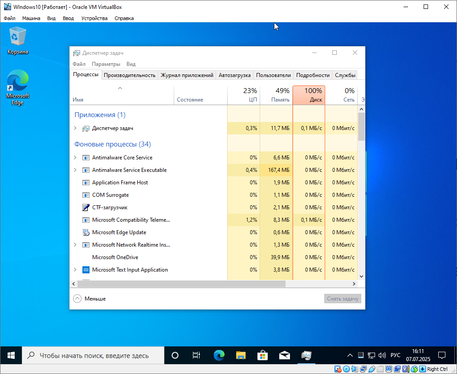
Task: Expand the Диспетчер задач app row
Action: [75, 128]
